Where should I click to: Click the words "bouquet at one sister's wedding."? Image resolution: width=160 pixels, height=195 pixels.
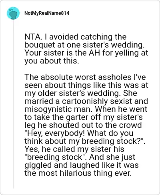click(84, 45)
